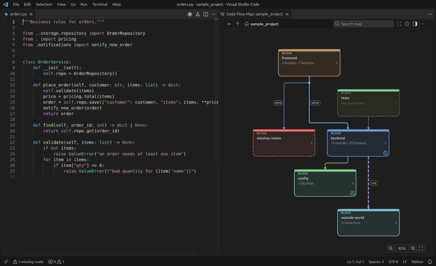Viewport: 436px width, 266px height.
Task: Go back in the Code Flow Map
Action: click(230, 24)
